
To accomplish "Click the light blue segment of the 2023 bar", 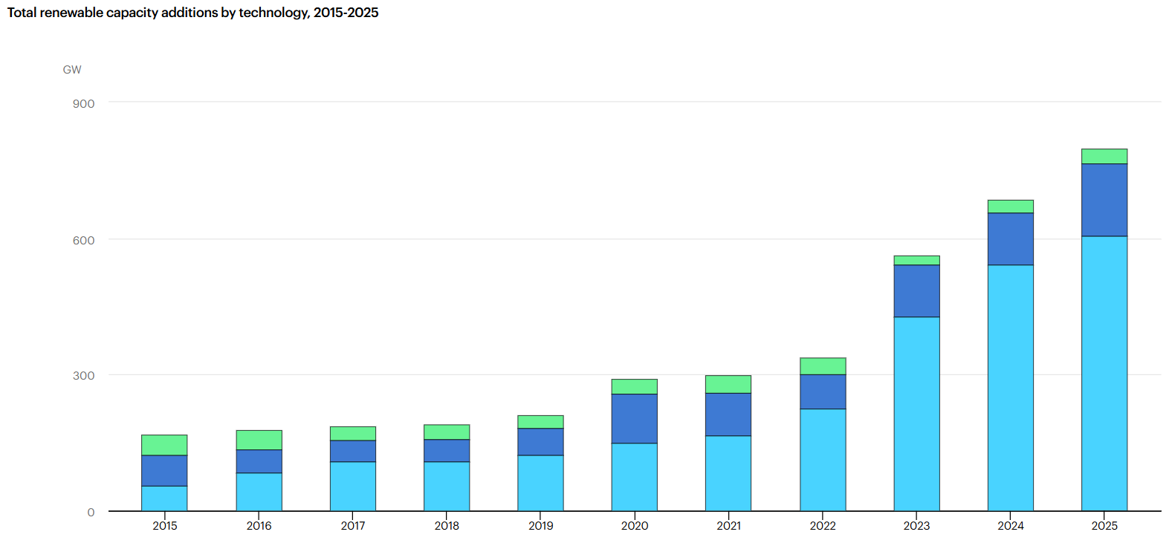I will coord(916,414).
